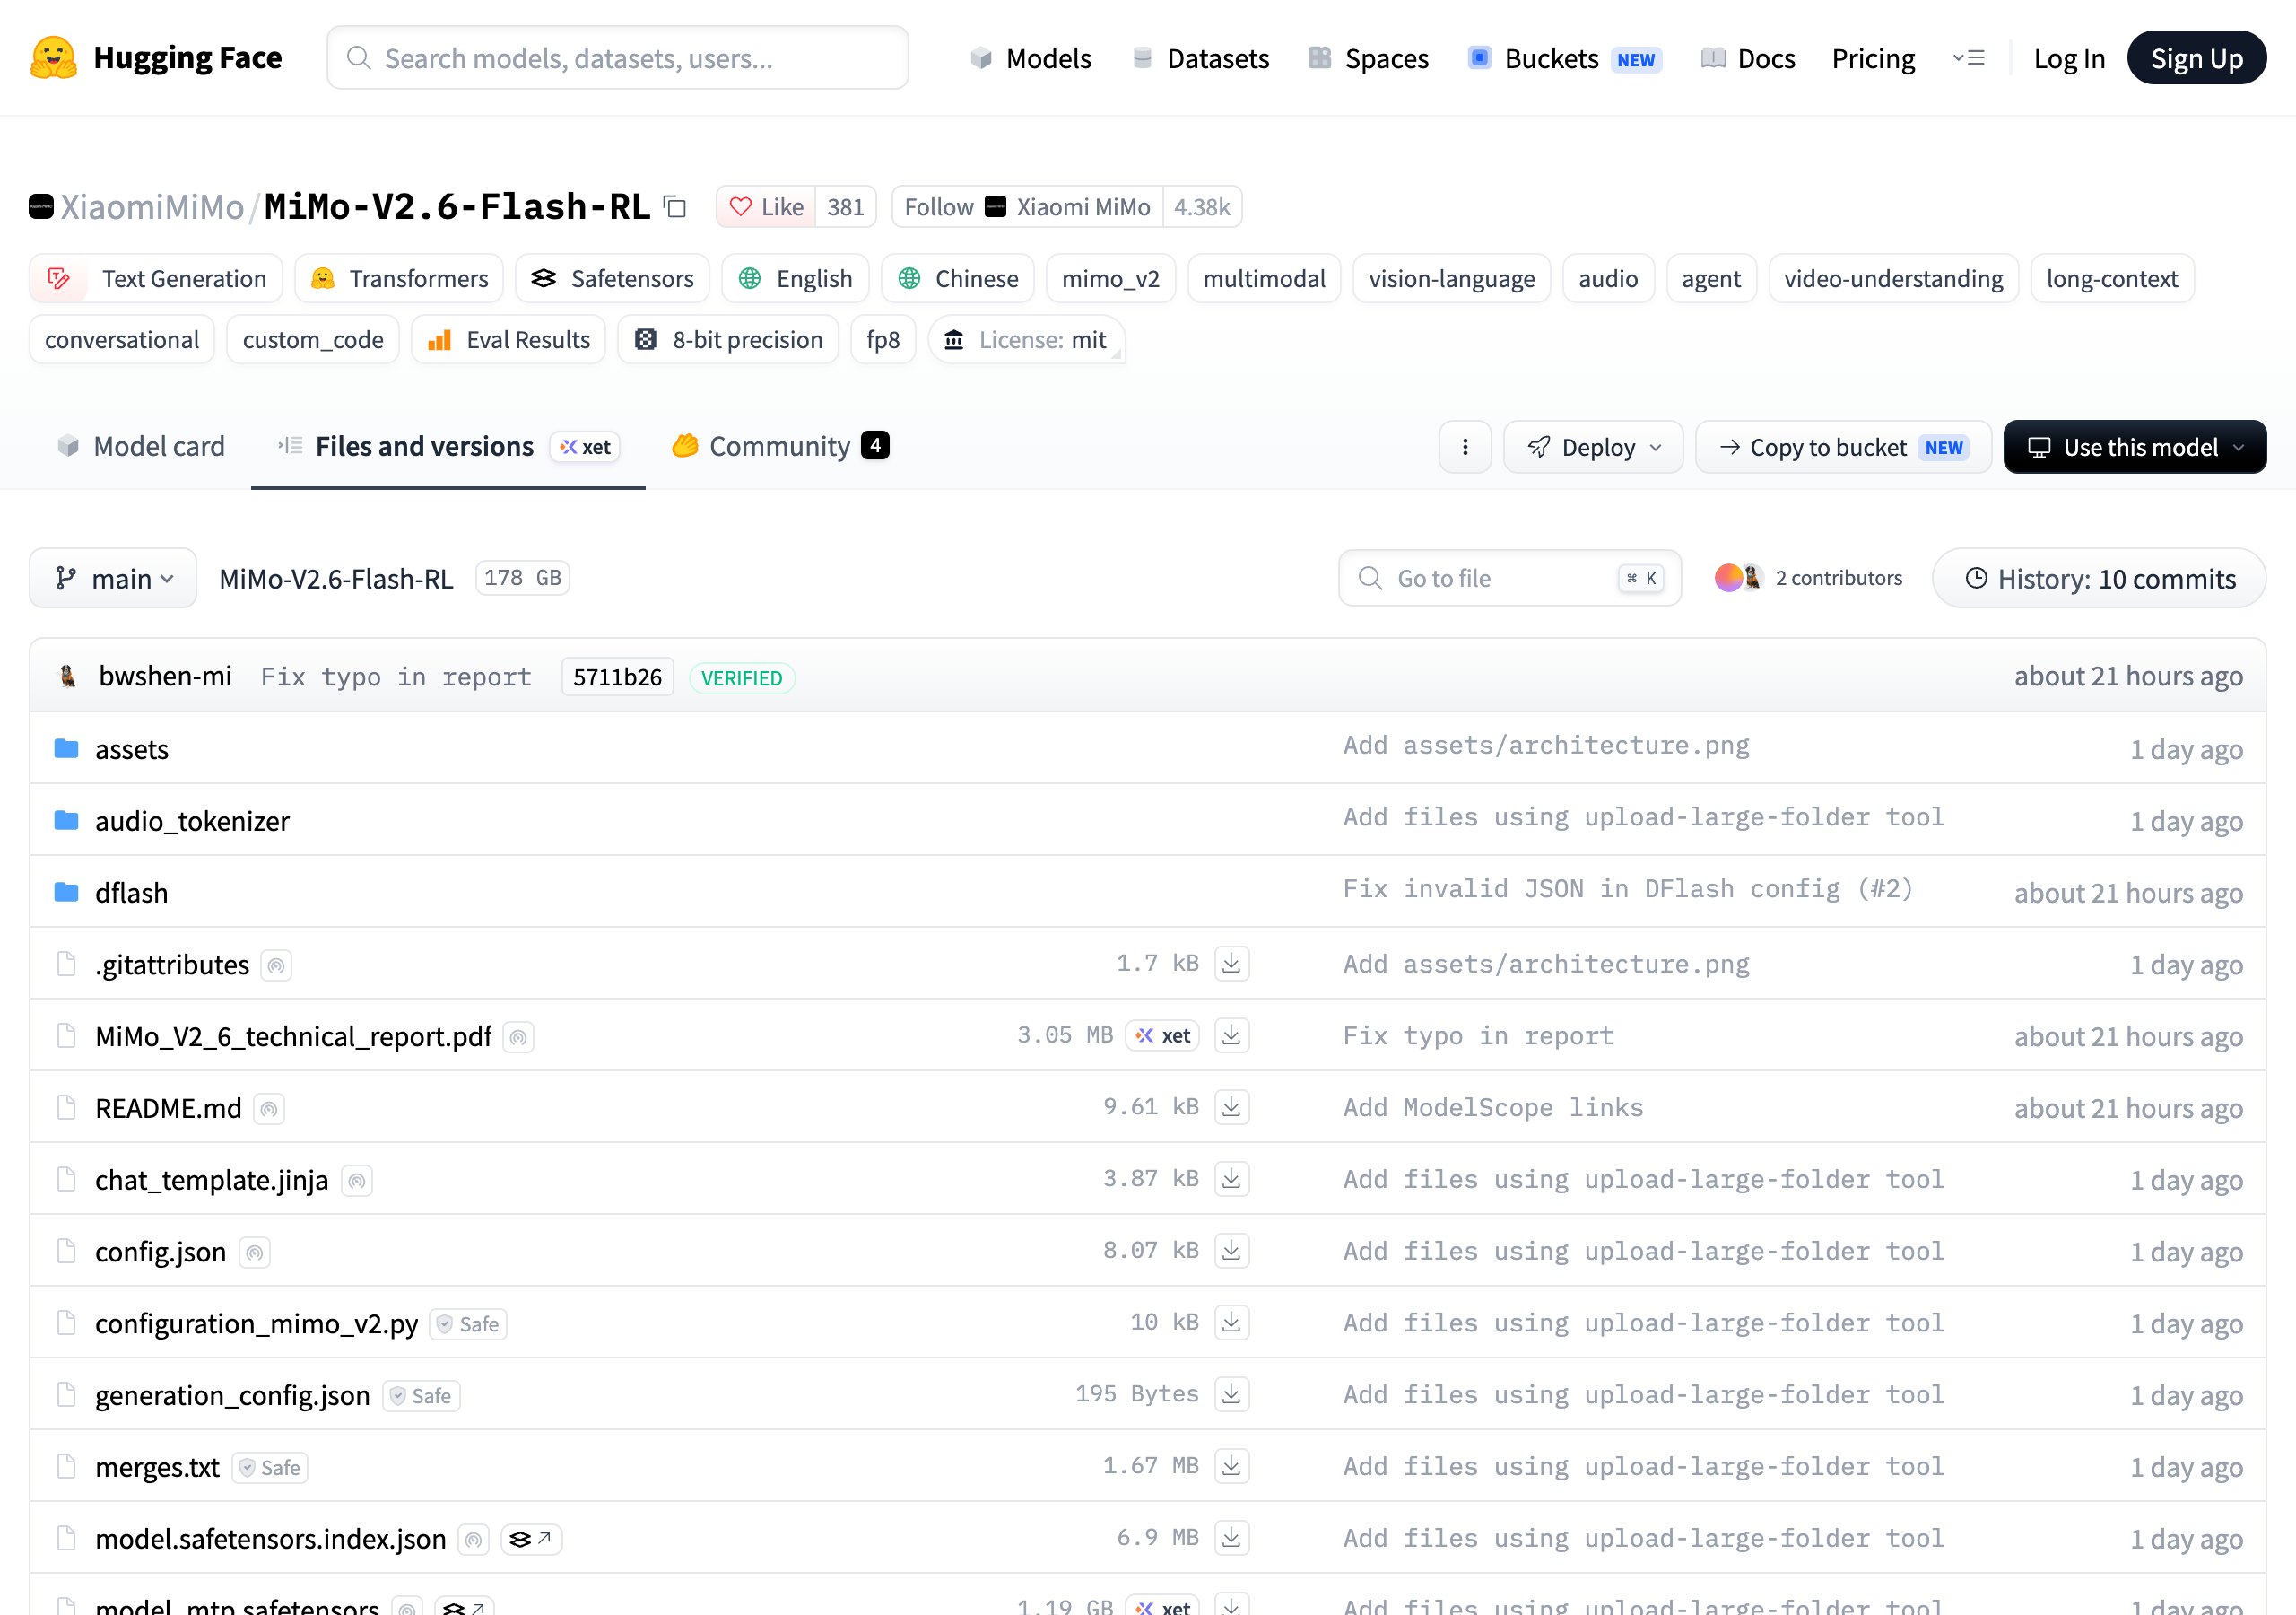The height and width of the screenshot is (1615, 2296).
Task: Download model.safetensors.index.json file
Action: [x=1231, y=1538]
